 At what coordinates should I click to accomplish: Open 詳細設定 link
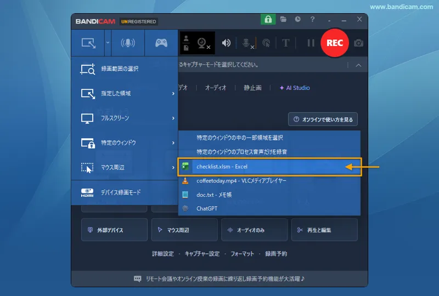(162, 254)
